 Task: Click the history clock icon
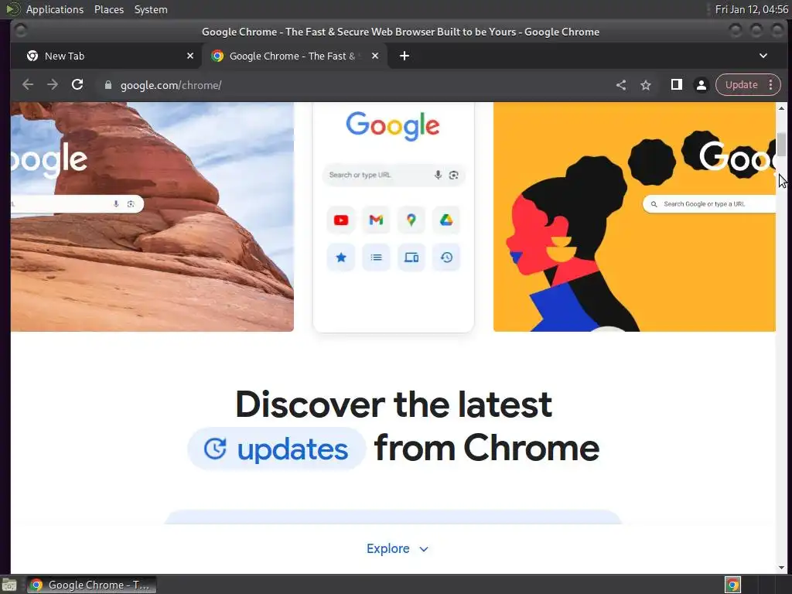pyautogui.click(x=446, y=258)
